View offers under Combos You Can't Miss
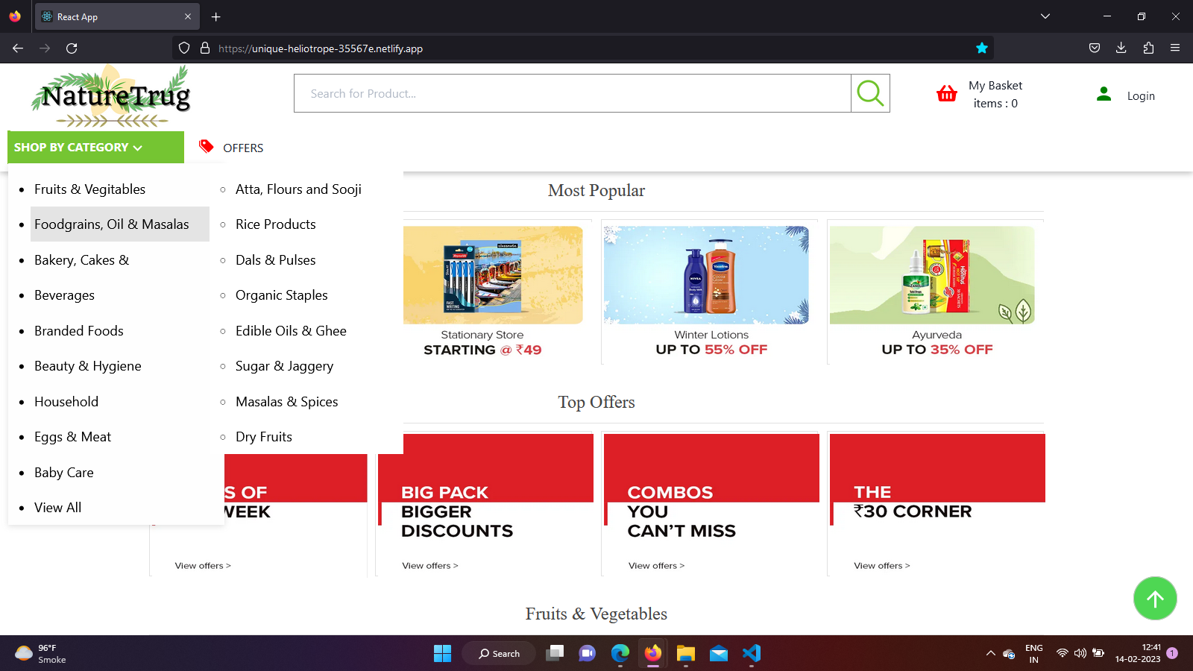This screenshot has width=1193, height=671. coord(657,566)
